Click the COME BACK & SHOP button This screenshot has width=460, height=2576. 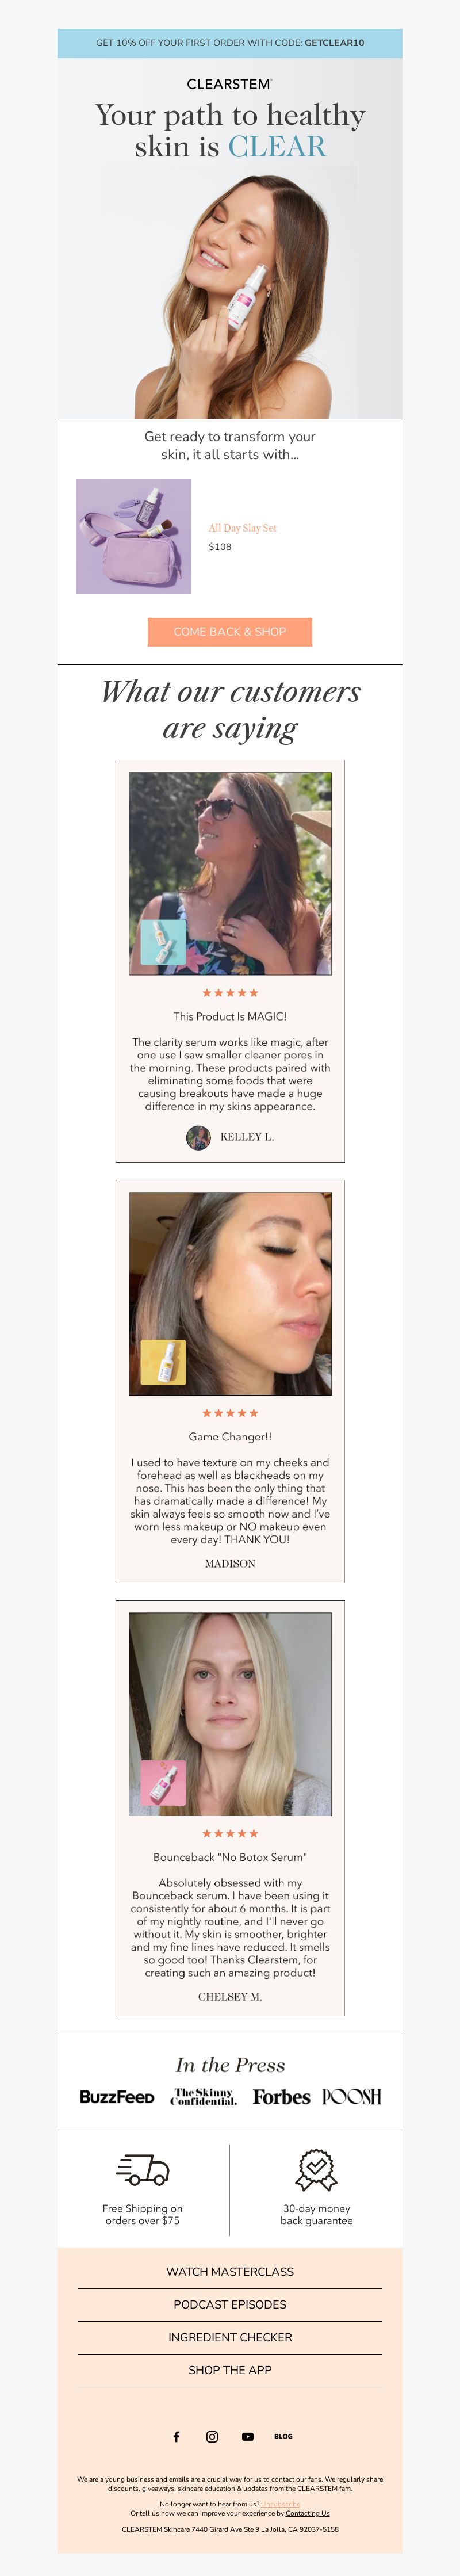230,632
